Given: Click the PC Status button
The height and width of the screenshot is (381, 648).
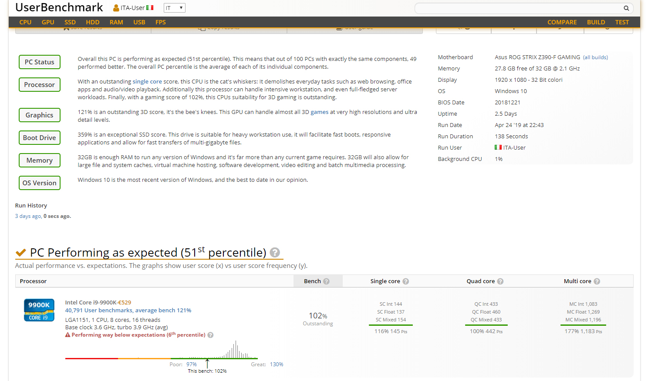Looking at the screenshot, I should (40, 62).
